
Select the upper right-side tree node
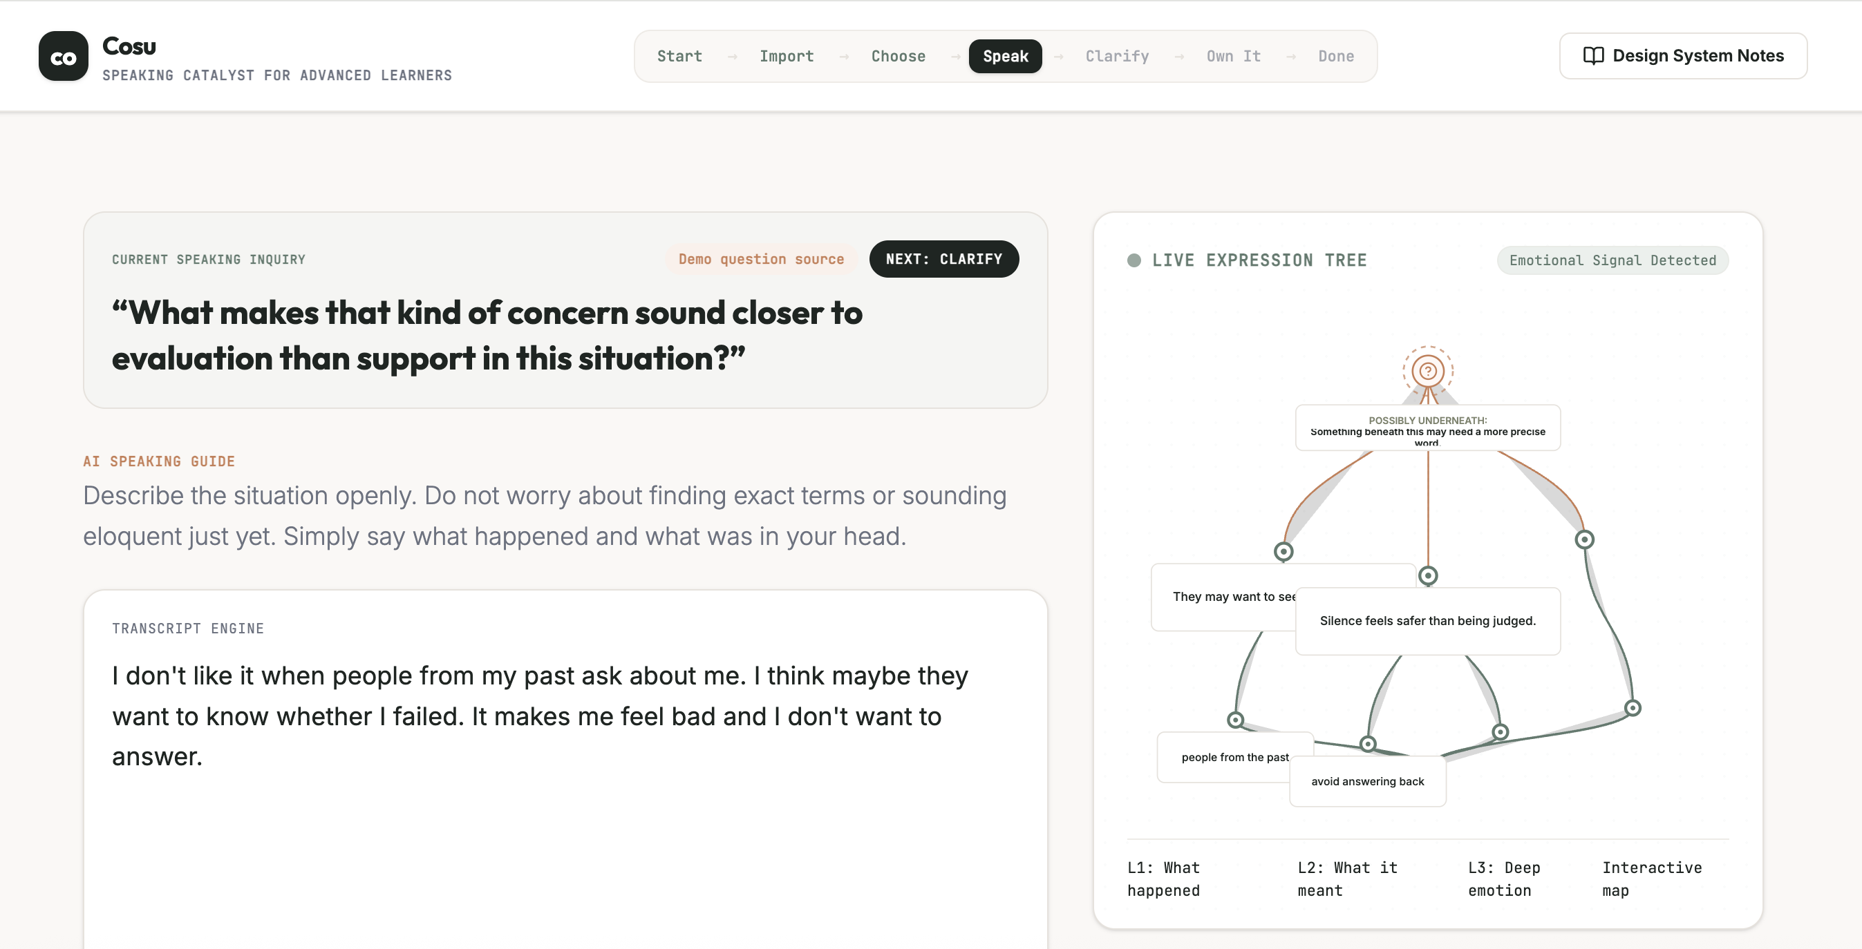(x=1584, y=539)
